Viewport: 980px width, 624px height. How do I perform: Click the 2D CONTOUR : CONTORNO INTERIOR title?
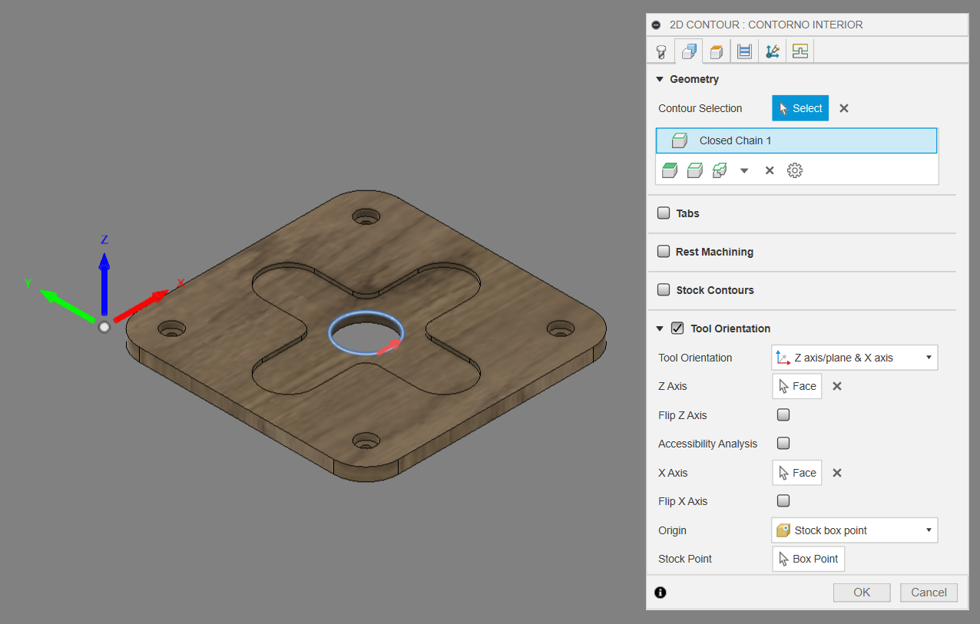click(766, 25)
